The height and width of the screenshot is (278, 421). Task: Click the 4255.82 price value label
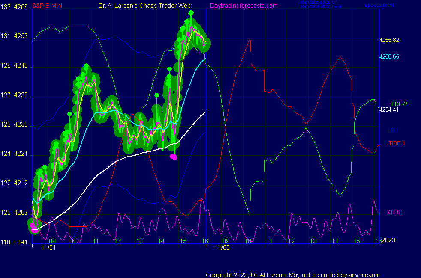click(389, 40)
